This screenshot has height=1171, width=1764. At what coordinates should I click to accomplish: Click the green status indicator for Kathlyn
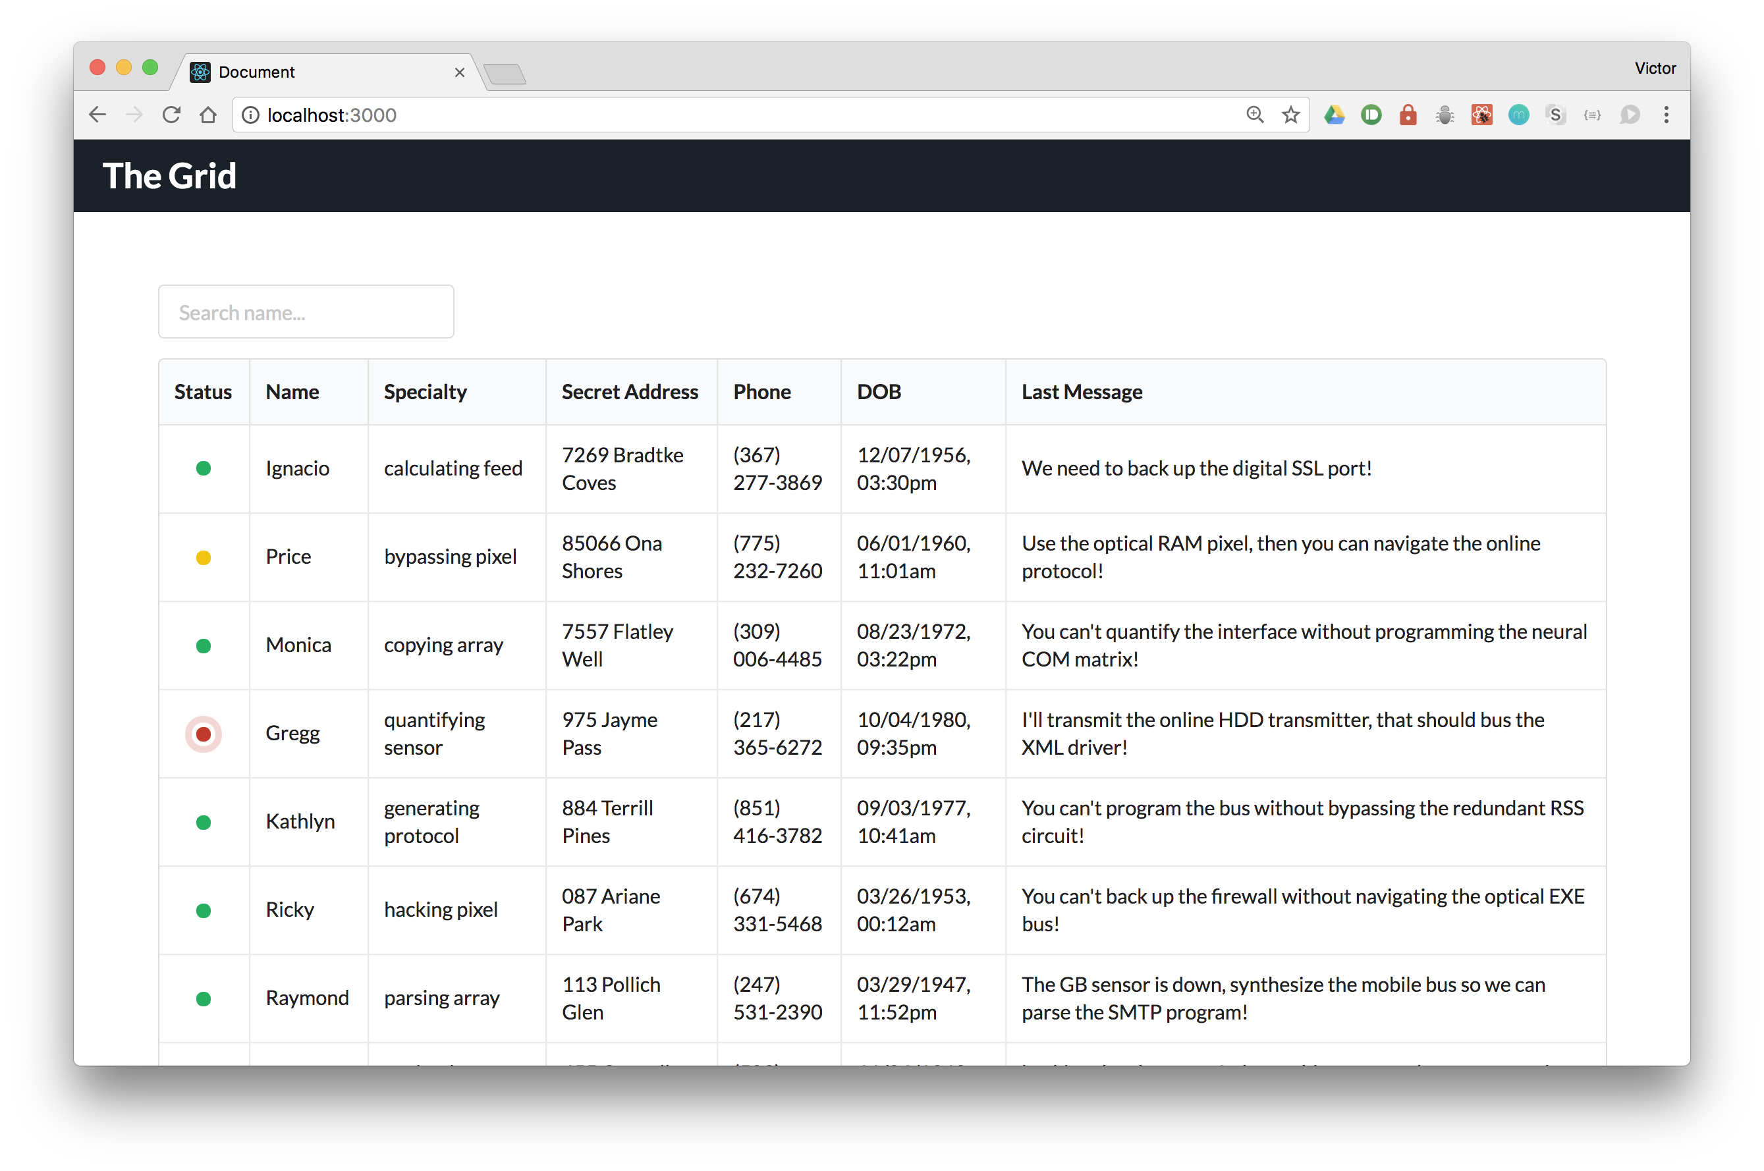[x=202, y=821]
